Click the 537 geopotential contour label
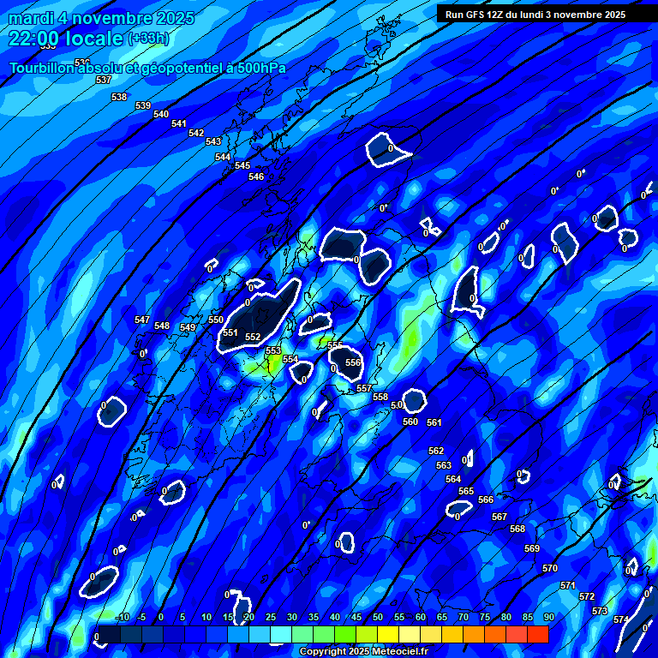 point(104,80)
